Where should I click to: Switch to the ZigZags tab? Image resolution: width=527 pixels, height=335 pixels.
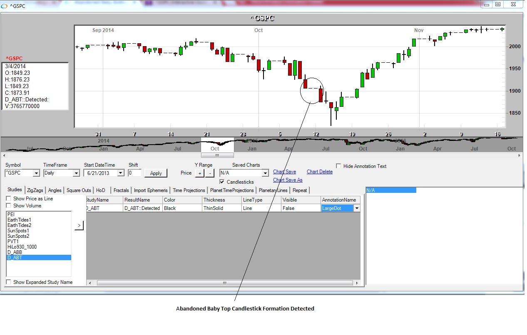point(35,190)
